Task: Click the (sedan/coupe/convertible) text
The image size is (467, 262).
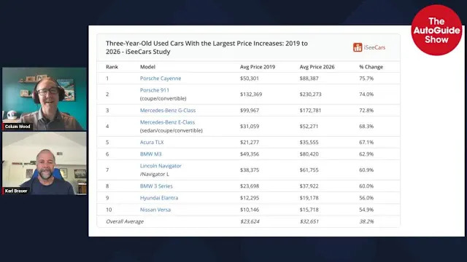Action: 171,131
